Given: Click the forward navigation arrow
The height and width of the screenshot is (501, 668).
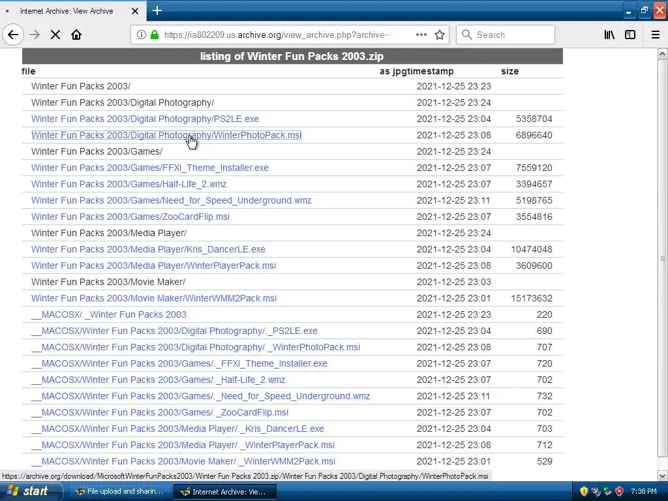Looking at the screenshot, I should tap(35, 35).
